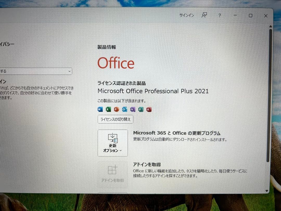Open help via the ? icon

tap(220, 16)
